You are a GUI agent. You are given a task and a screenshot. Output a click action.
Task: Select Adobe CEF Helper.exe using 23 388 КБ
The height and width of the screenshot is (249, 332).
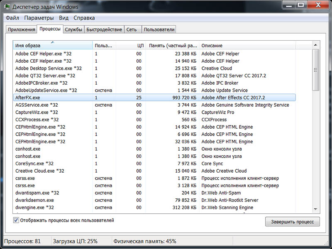point(154,54)
